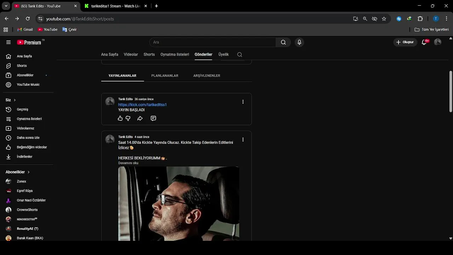Switch to tarikeditss1 Stream browser tab

click(115, 6)
